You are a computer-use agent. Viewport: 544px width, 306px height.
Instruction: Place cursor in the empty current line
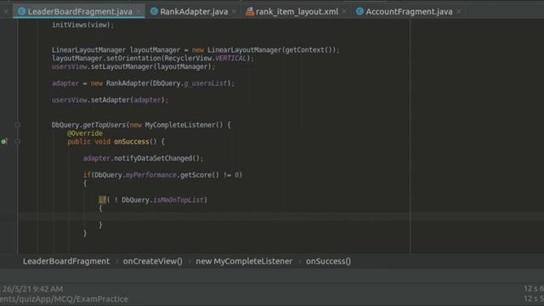pos(281,217)
